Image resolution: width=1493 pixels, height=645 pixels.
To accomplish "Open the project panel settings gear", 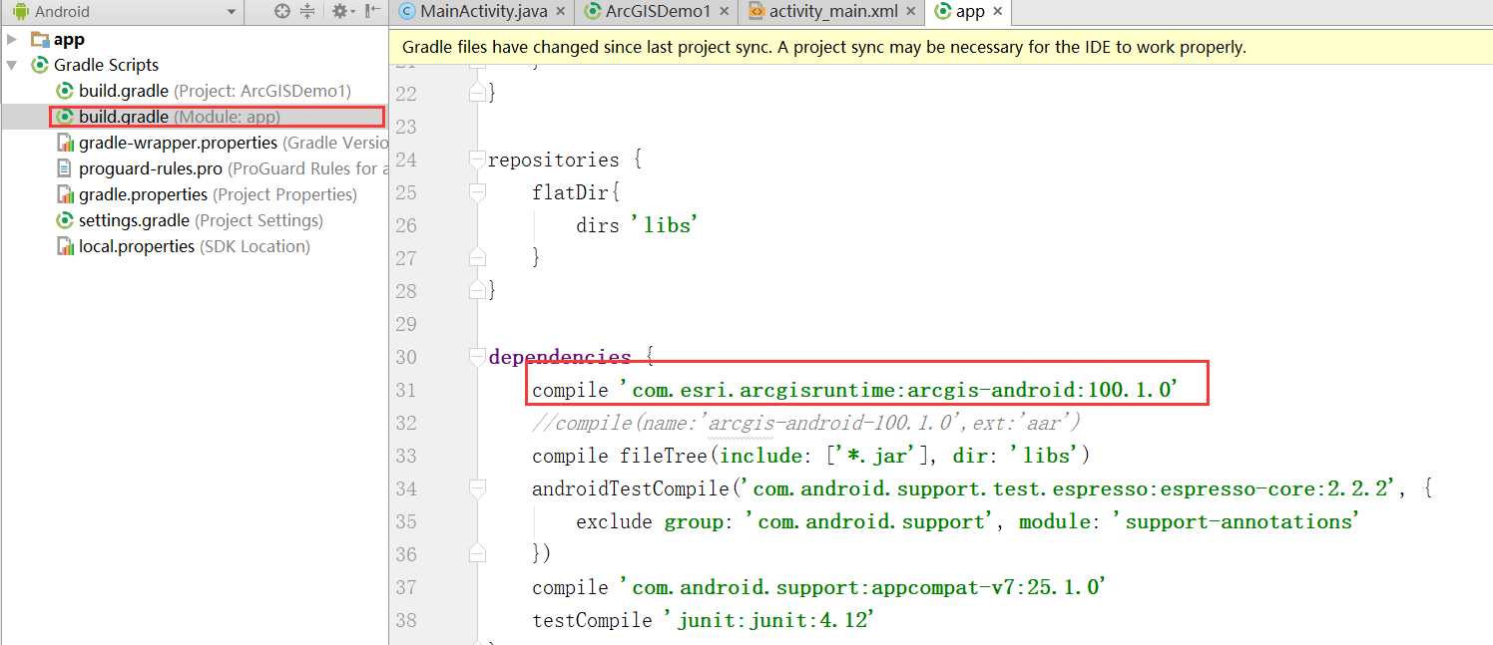I will 343,12.
